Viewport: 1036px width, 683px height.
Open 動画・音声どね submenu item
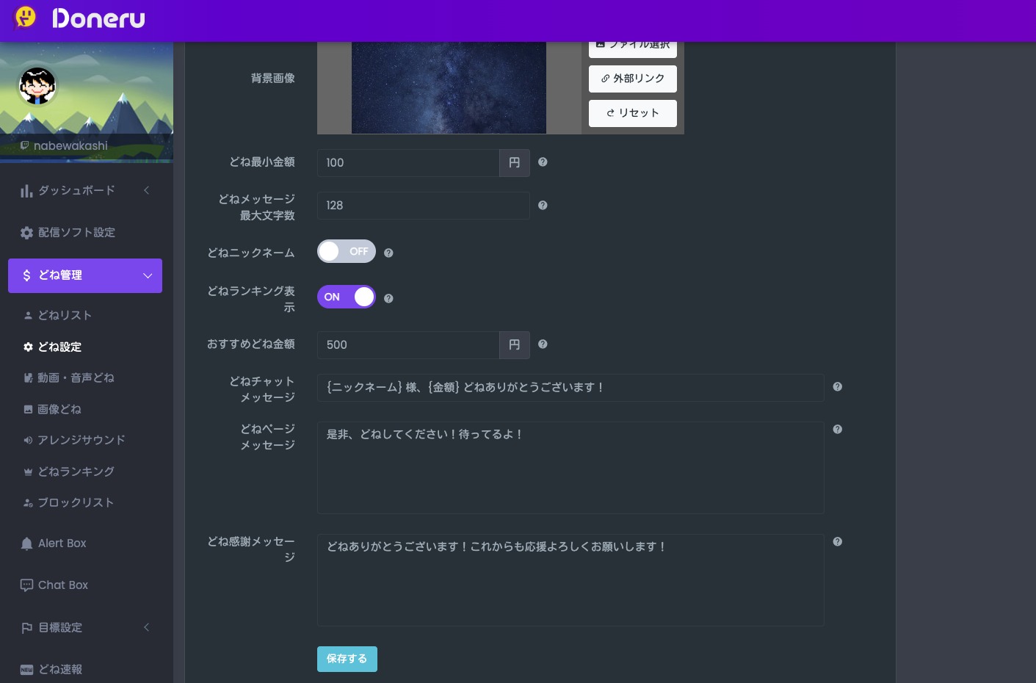pos(76,377)
